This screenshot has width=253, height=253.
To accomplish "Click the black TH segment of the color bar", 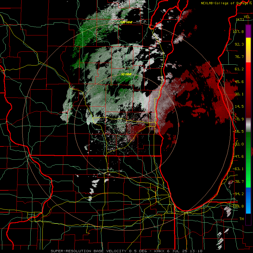I will point(248,219).
